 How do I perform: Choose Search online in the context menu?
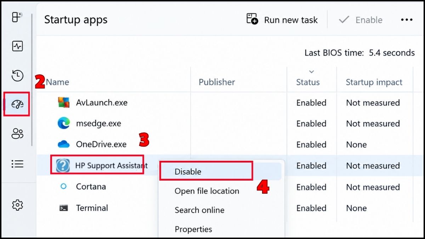pos(199,210)
